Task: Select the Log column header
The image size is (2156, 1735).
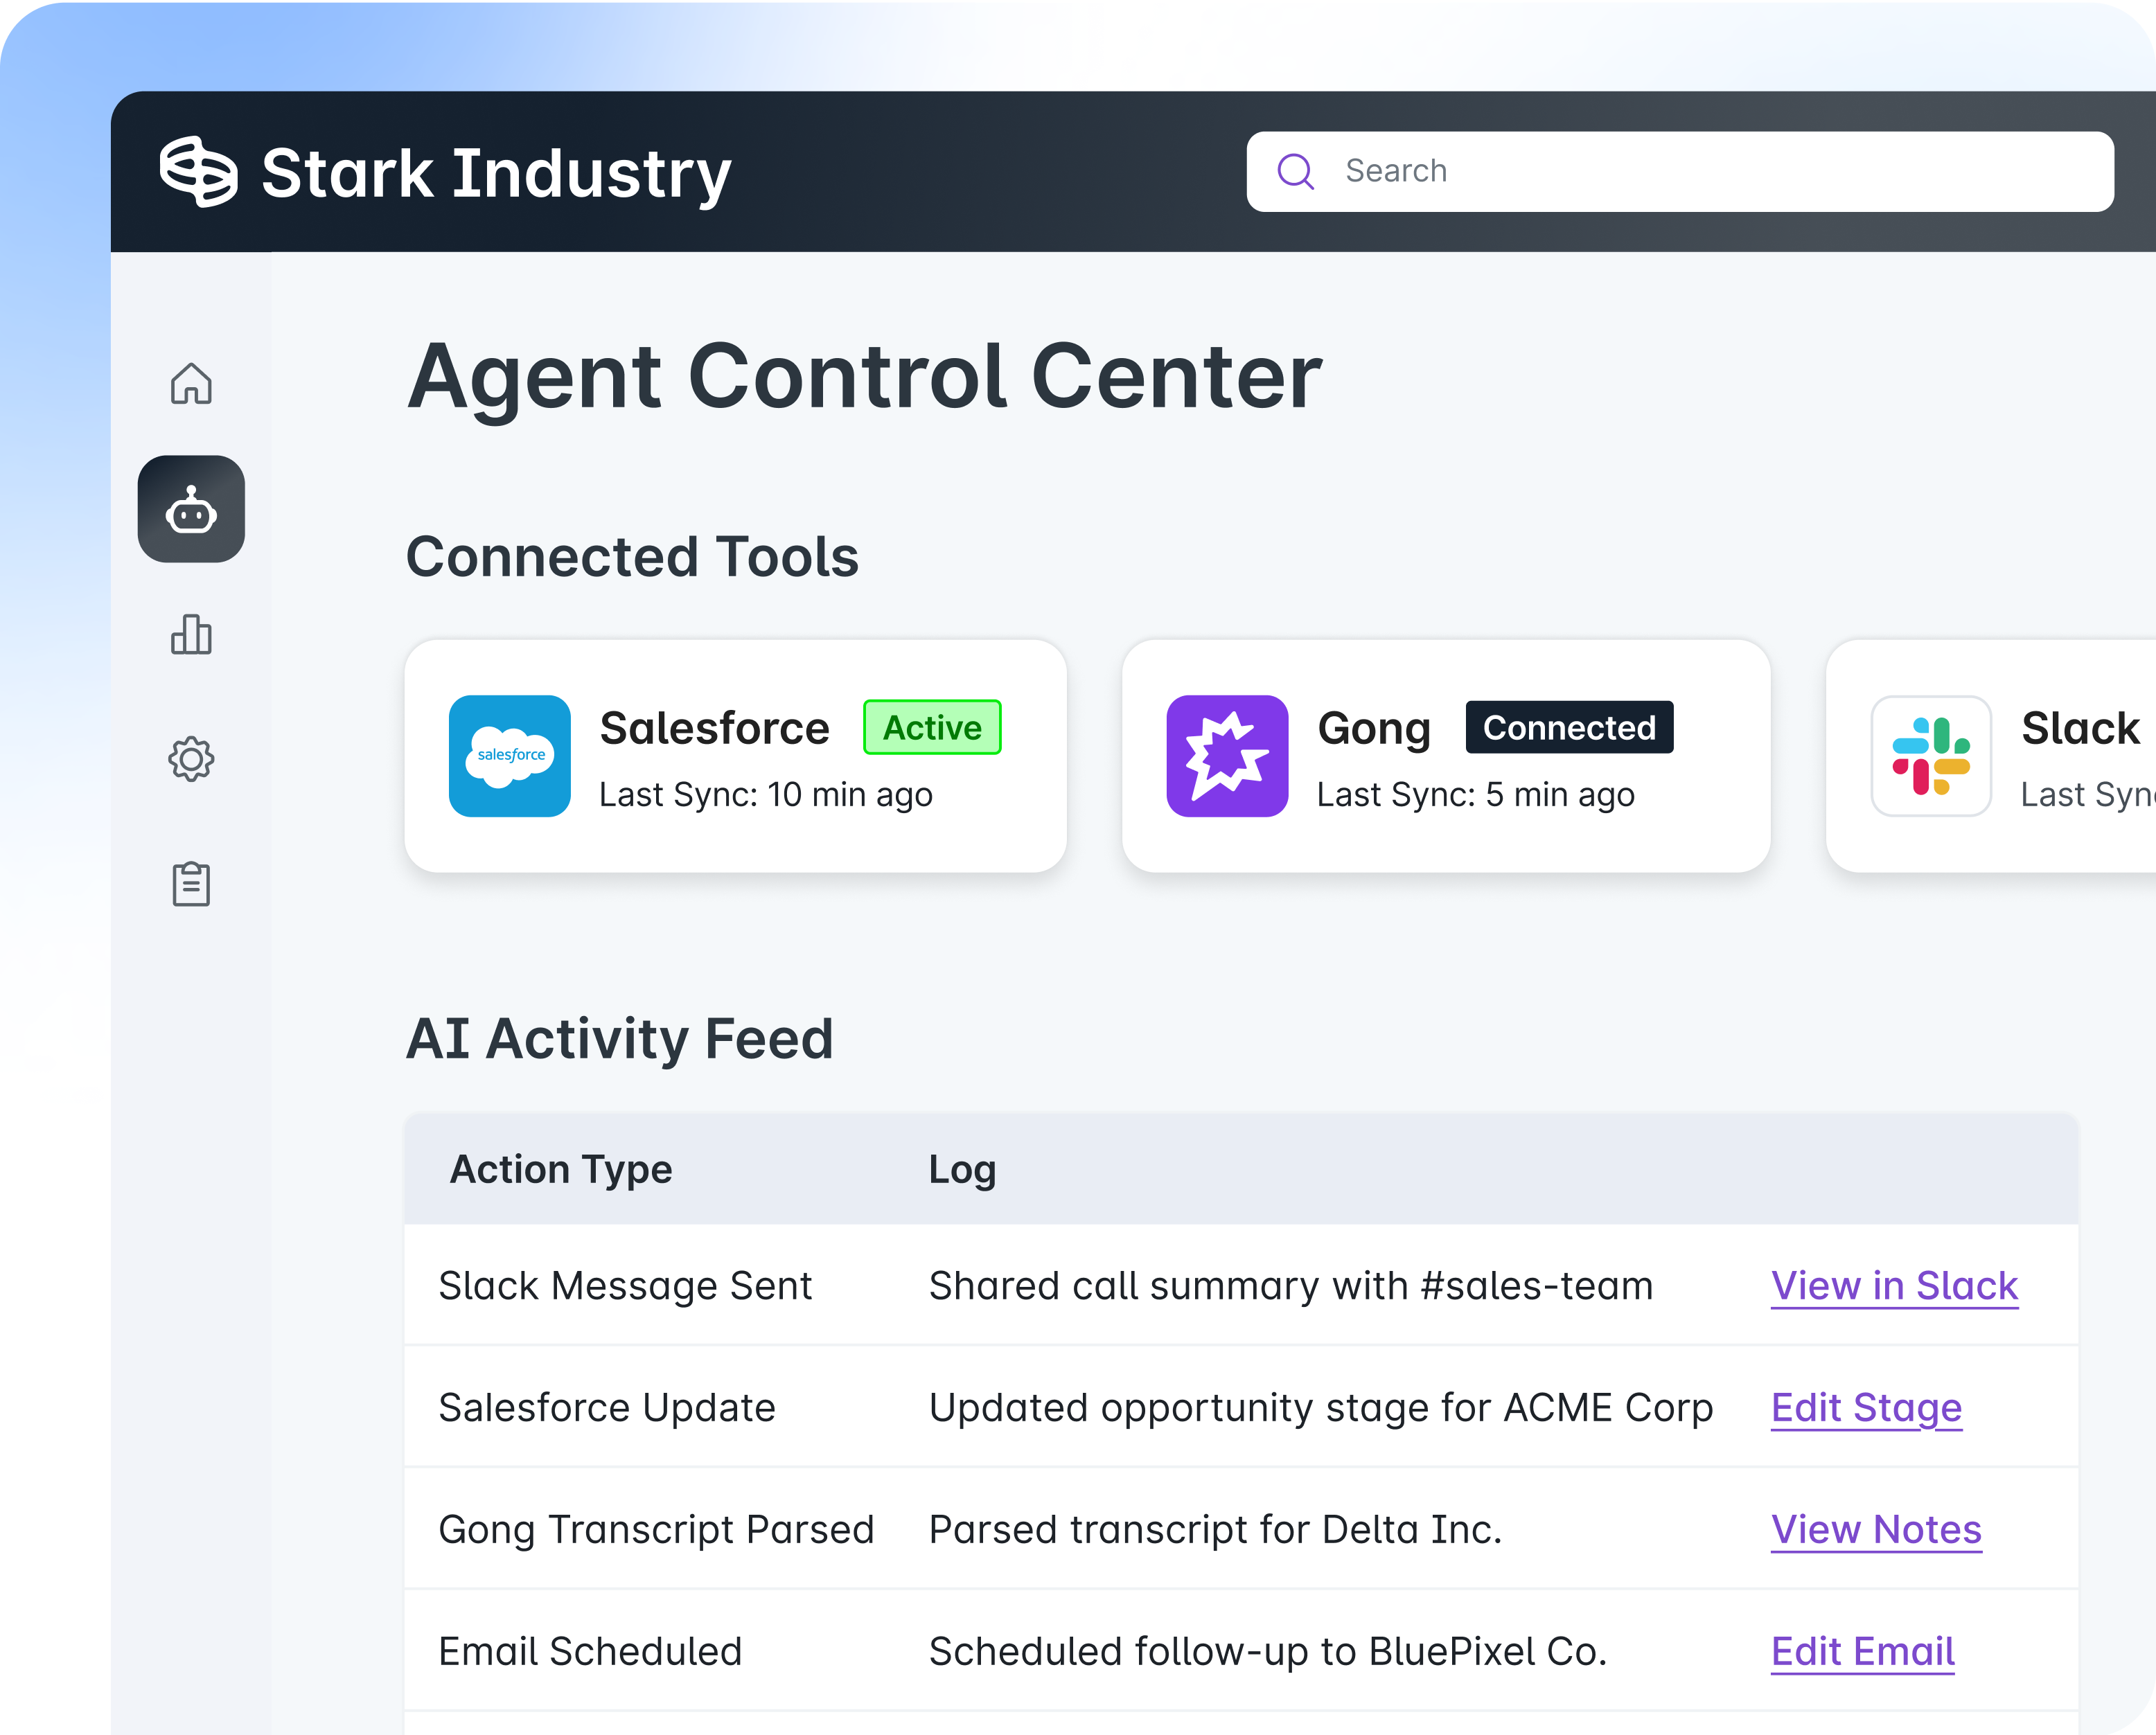Action: point(962,1168)
